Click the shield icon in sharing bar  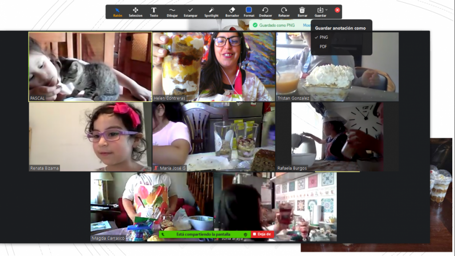pos(245,234)
